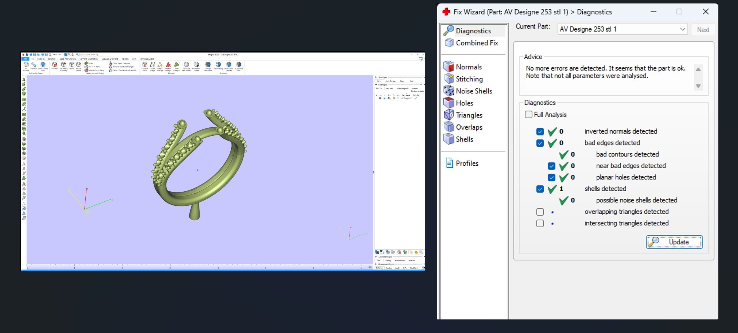
Task: Open the Support Generation ribbon tab
Action: pos(89,59)
